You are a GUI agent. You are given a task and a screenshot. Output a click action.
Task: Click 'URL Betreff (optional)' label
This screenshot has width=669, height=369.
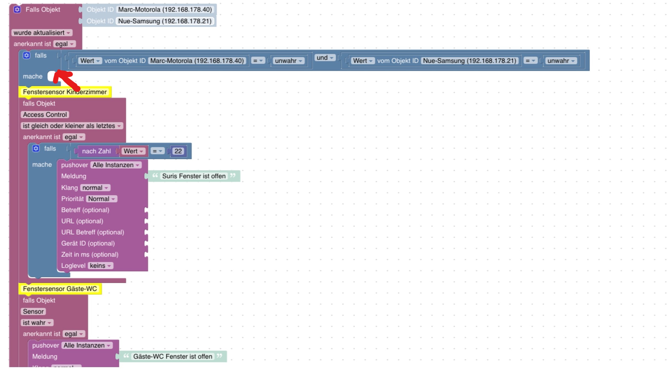pos(93,232)
